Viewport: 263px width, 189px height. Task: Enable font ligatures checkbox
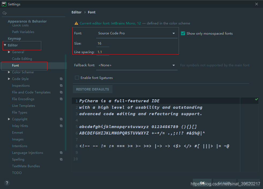(77, 78)
